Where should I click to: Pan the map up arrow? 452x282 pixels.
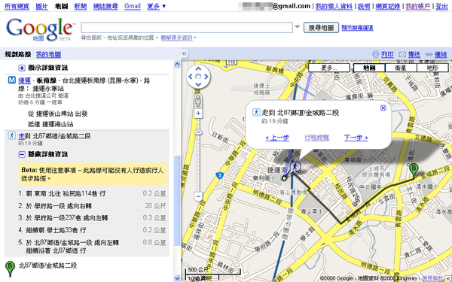[x=198, y=68]
